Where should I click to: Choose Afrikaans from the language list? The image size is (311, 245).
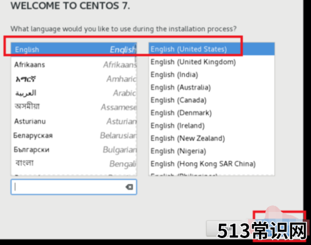coord(74,65)
